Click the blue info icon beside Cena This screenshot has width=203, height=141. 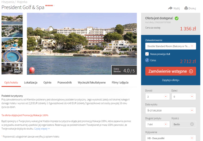(147, 60)
